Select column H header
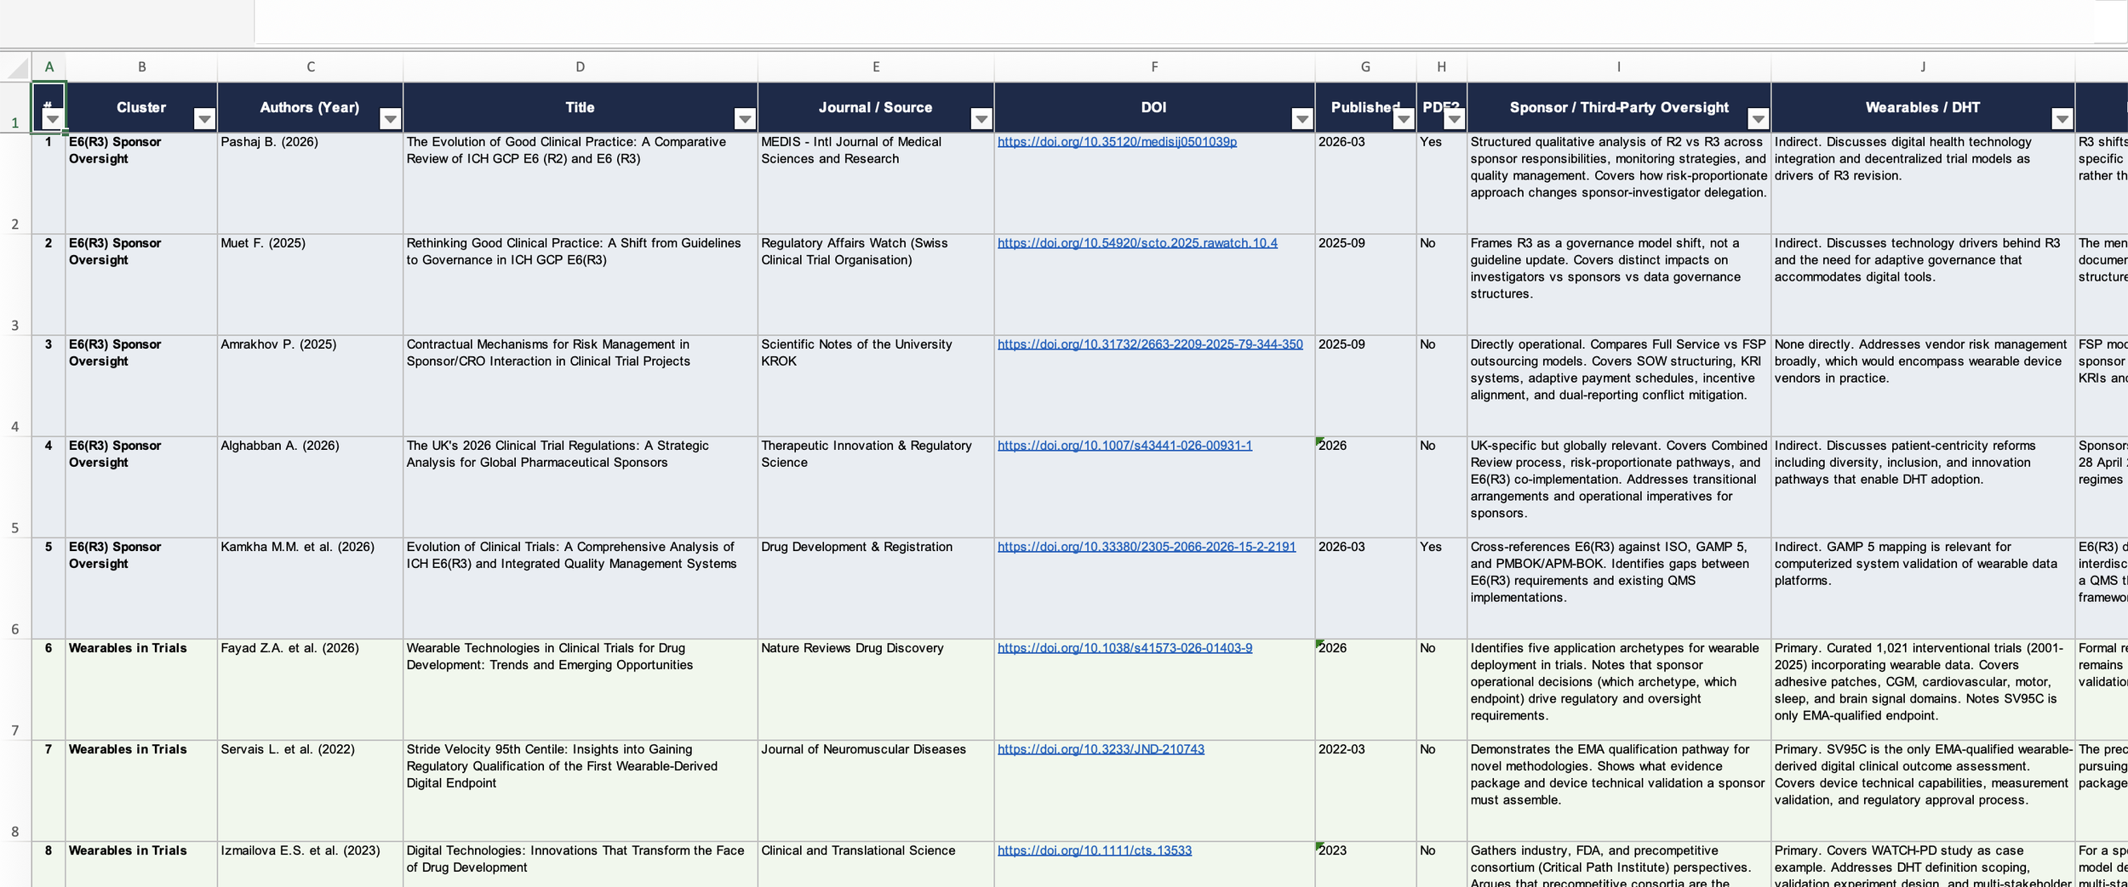 1441,67
